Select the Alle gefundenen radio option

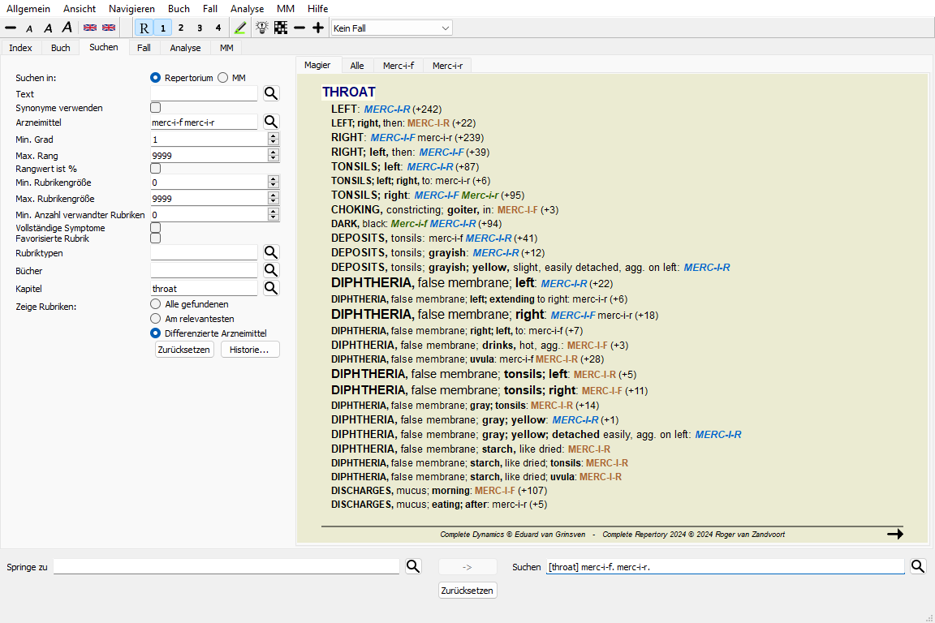[x=156, y=303]
